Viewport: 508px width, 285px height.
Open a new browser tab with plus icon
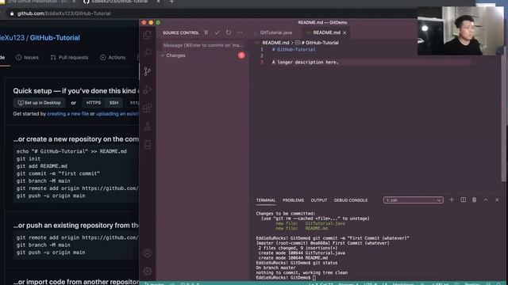[171, 2]
